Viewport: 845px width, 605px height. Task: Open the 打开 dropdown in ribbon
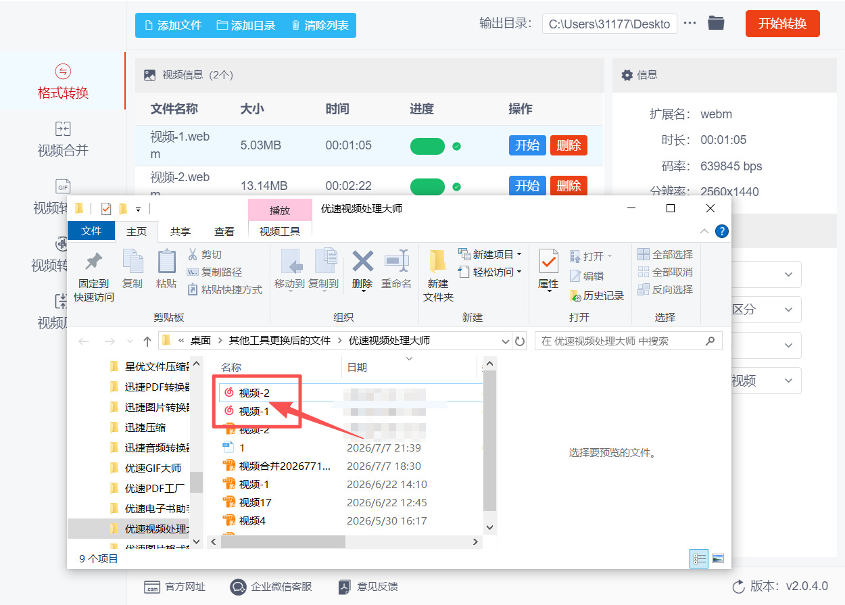point(591,256)
